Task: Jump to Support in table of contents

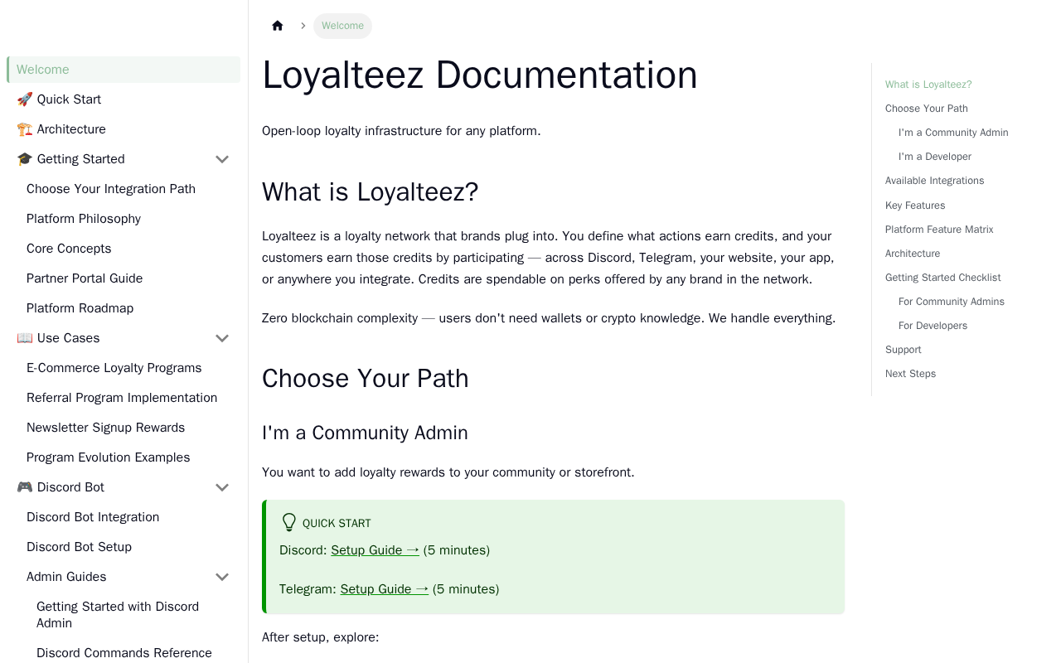Action: (904, 350)
